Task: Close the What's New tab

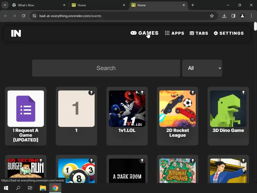Action: point(64,5)
